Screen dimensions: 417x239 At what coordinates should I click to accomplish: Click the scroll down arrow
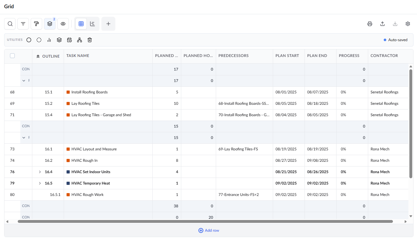[411, 216]
